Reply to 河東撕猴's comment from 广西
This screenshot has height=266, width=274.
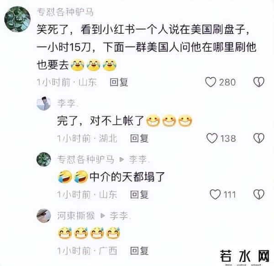139,251
